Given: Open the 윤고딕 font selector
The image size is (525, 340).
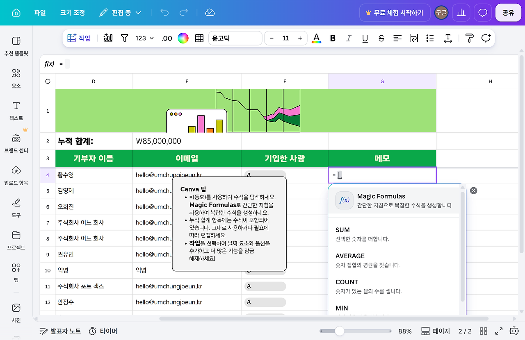Looking at the screenshot, I should (x=235, y=38).
